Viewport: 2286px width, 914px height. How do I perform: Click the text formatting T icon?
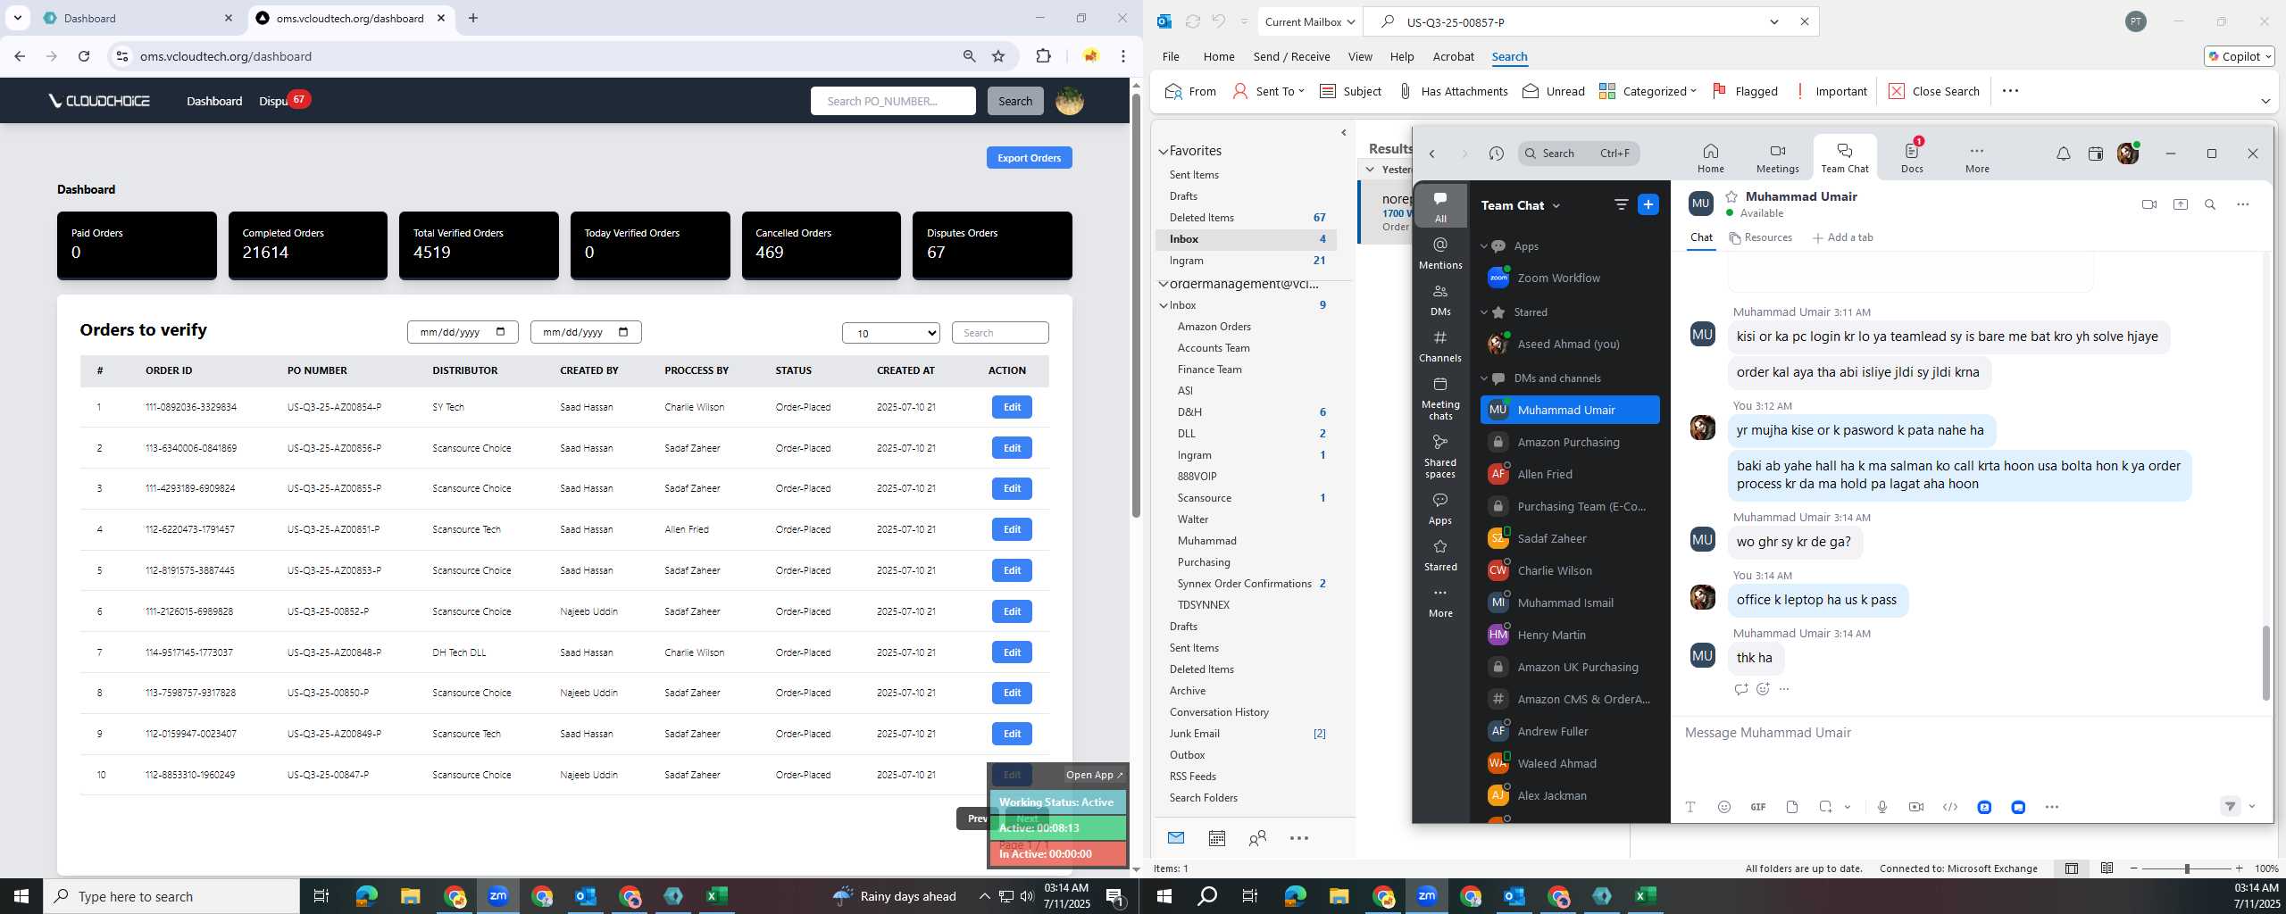point(1689,807)
